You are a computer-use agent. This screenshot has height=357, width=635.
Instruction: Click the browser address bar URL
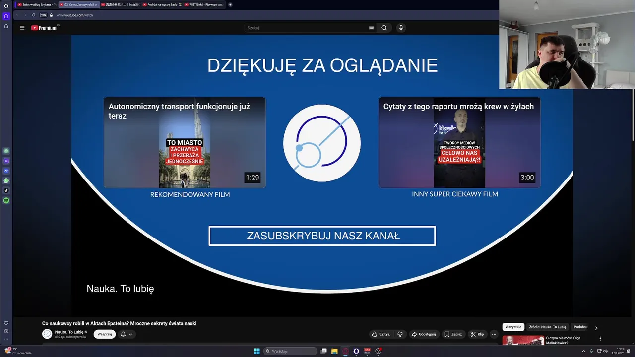click(x=75, y=15)
